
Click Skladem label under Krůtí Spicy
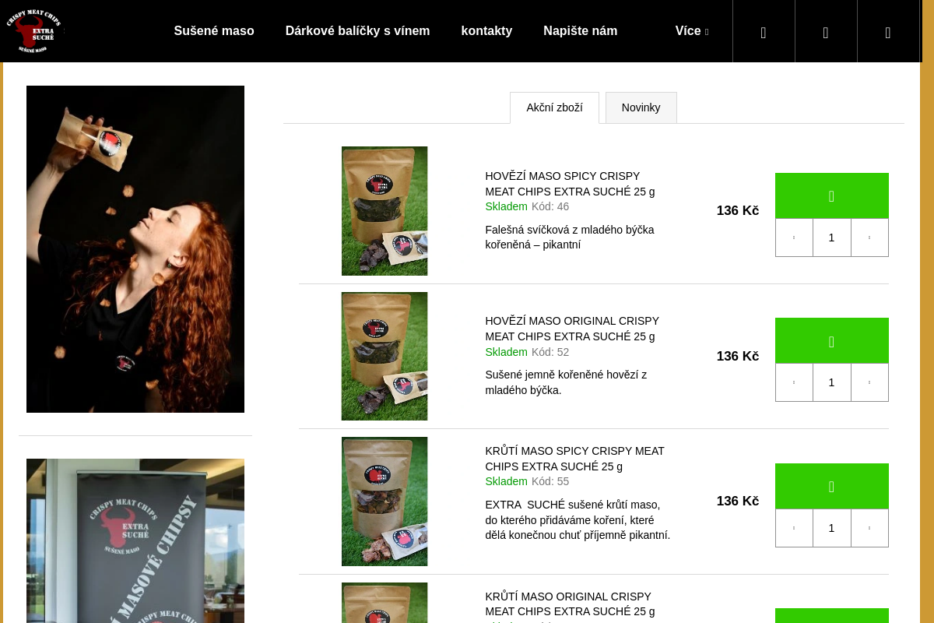coord(506,481)
